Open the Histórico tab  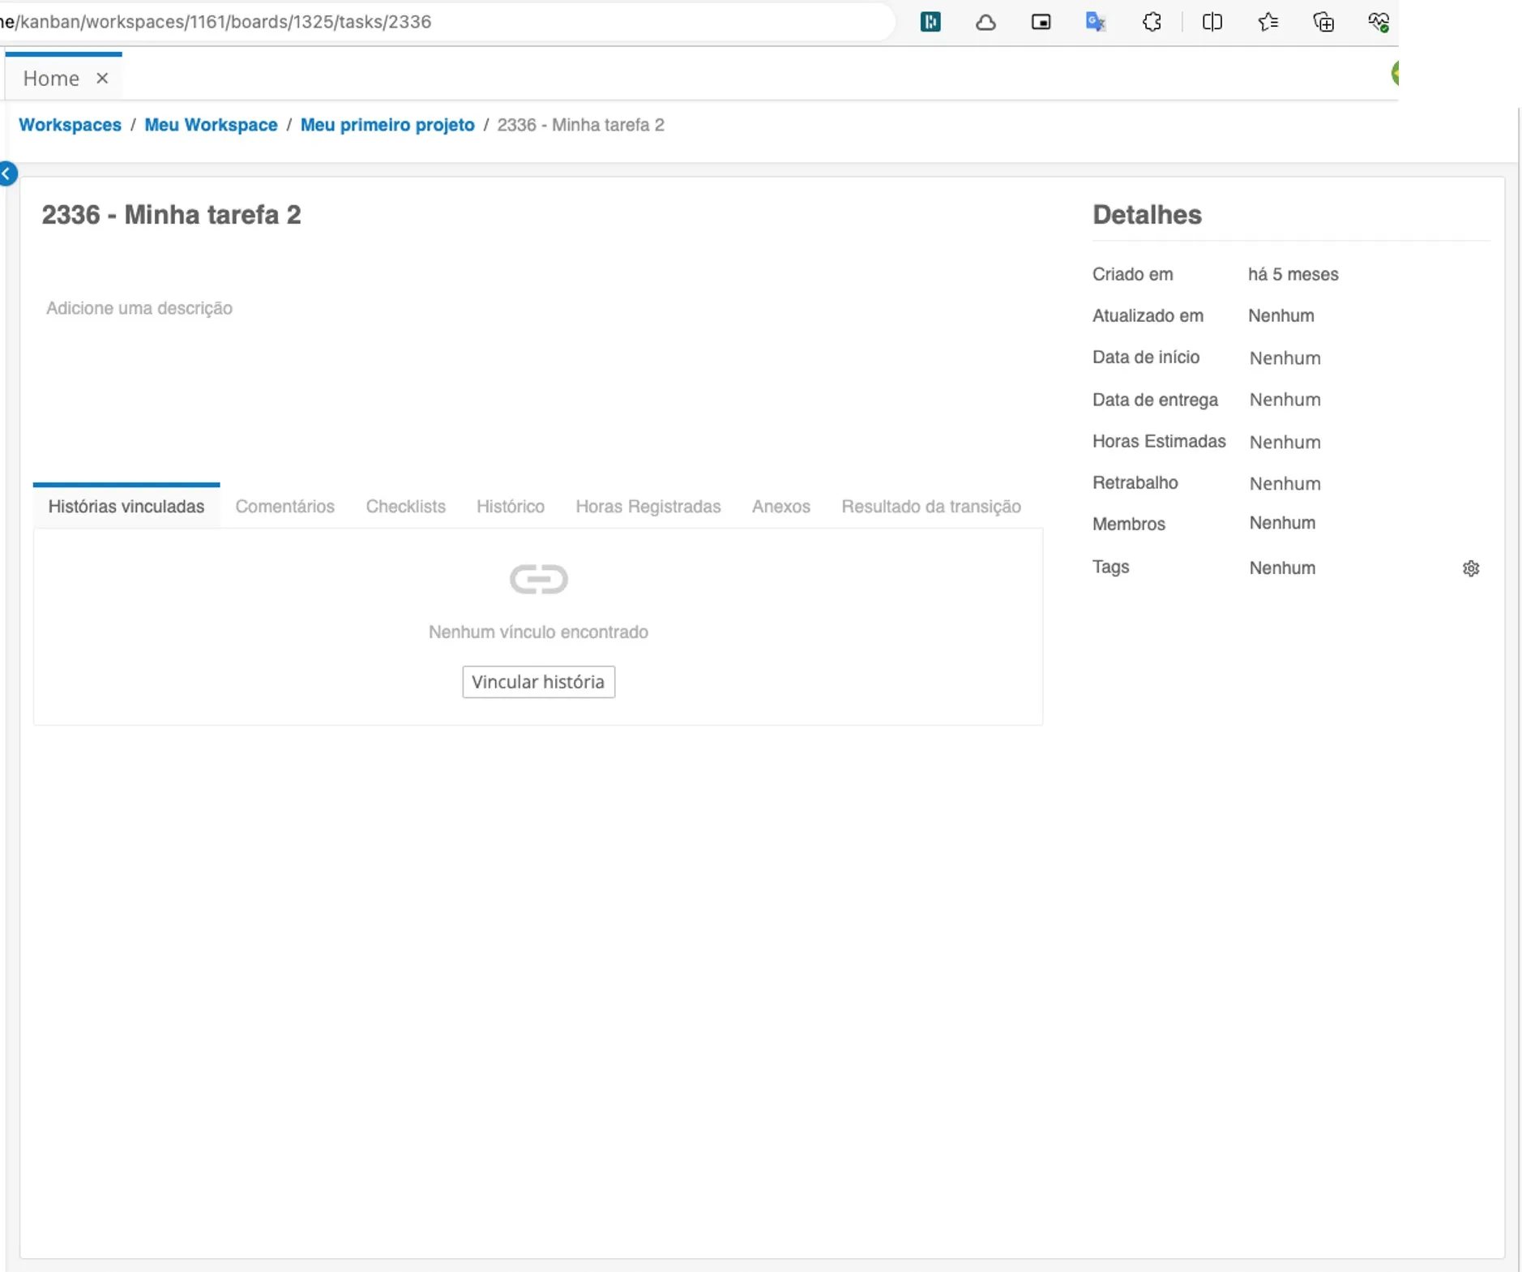point(511,507)
